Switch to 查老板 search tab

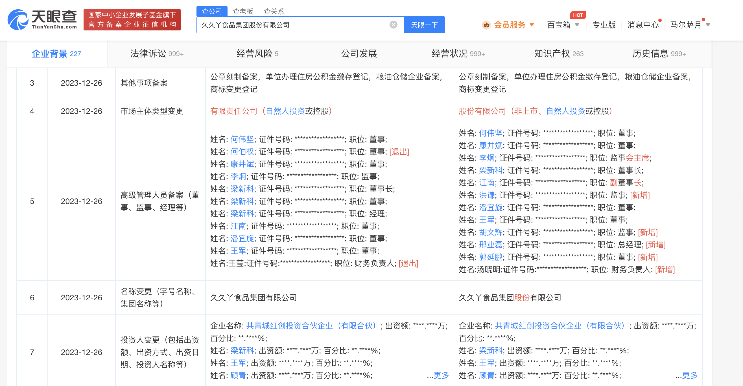[243, 11]
